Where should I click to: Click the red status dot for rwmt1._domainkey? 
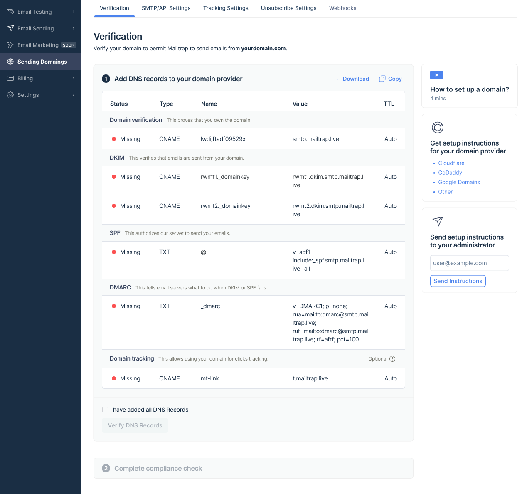tap(114, 177)
